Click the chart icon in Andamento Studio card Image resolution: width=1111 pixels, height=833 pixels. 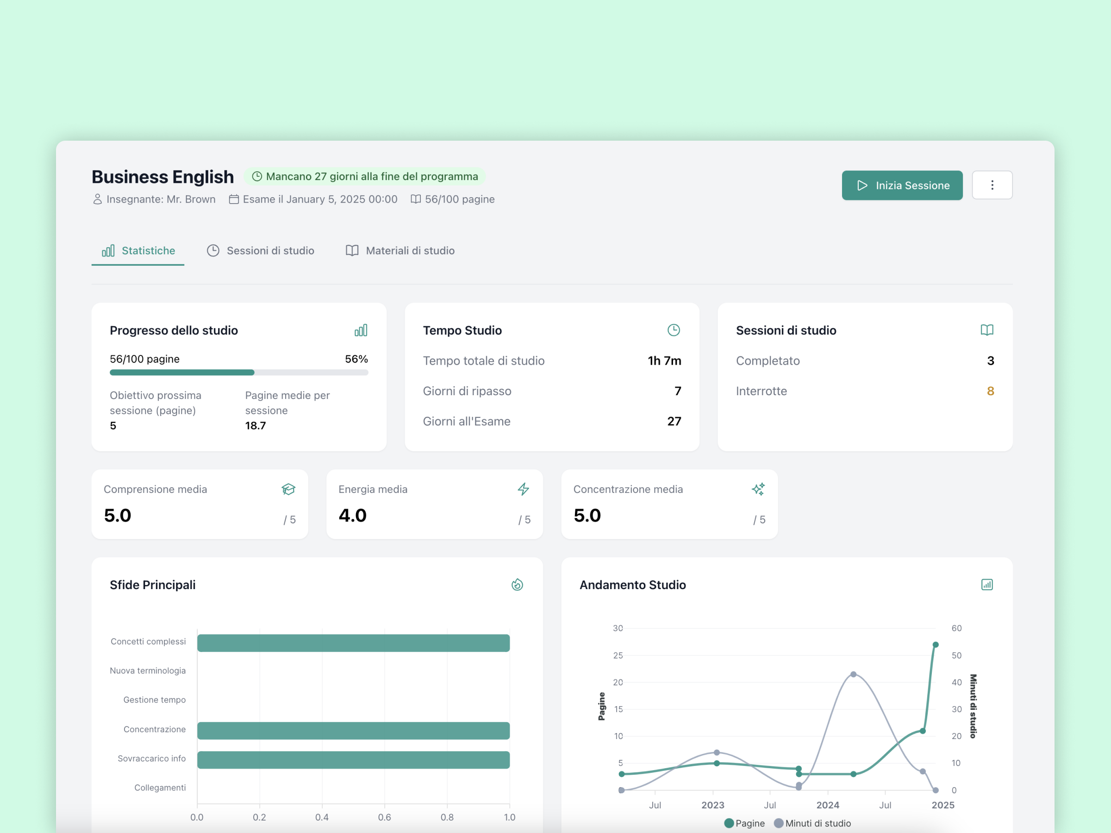point(987,584)
